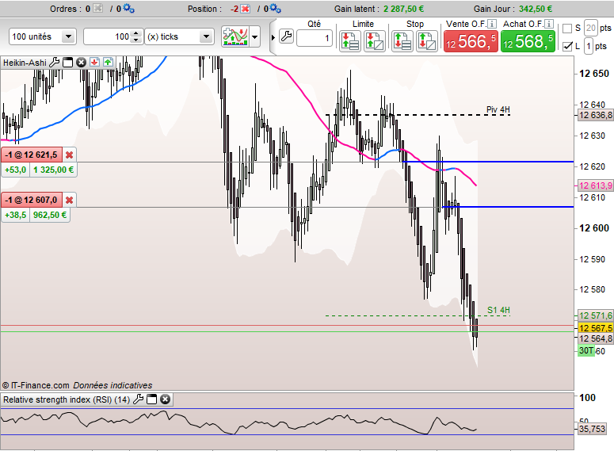This screenshot has width=614, height=451.
Task: Click the Relative strength index title
Action: point(67,399)
